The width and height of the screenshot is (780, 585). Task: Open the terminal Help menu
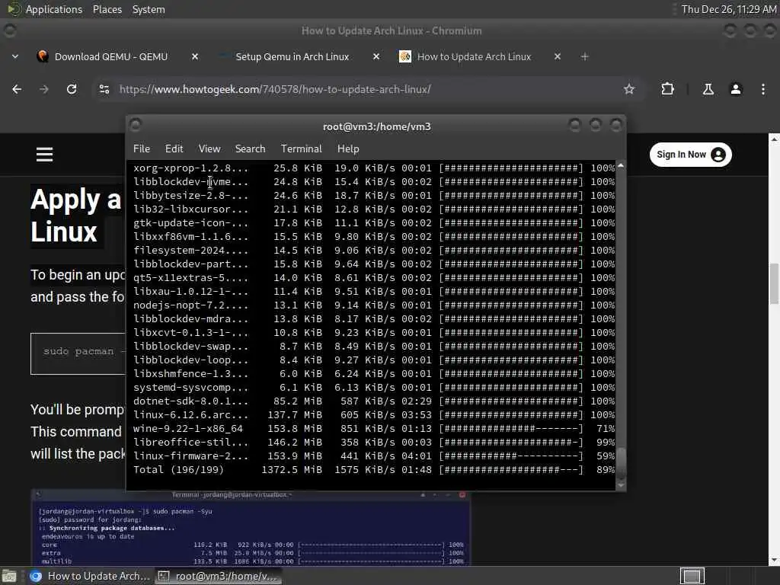point(348,149)
